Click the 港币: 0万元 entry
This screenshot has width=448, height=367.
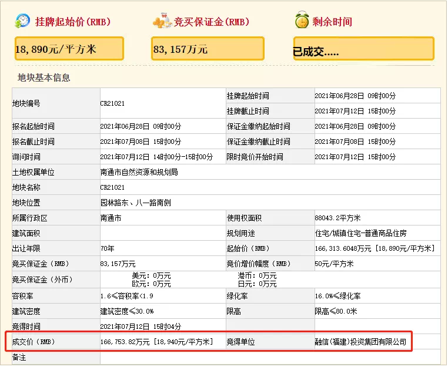(257, 275)
